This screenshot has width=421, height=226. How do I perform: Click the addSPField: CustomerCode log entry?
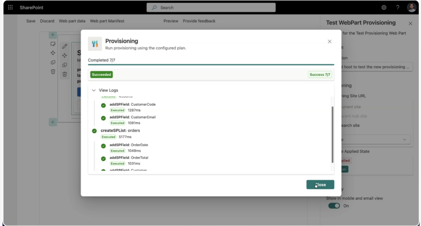coord(132,104)
